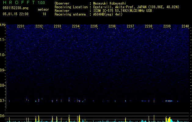Click the Receiving antenna label

[x=70, y=14]
